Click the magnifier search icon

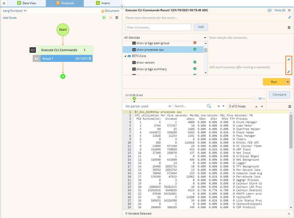pos(209,106)
